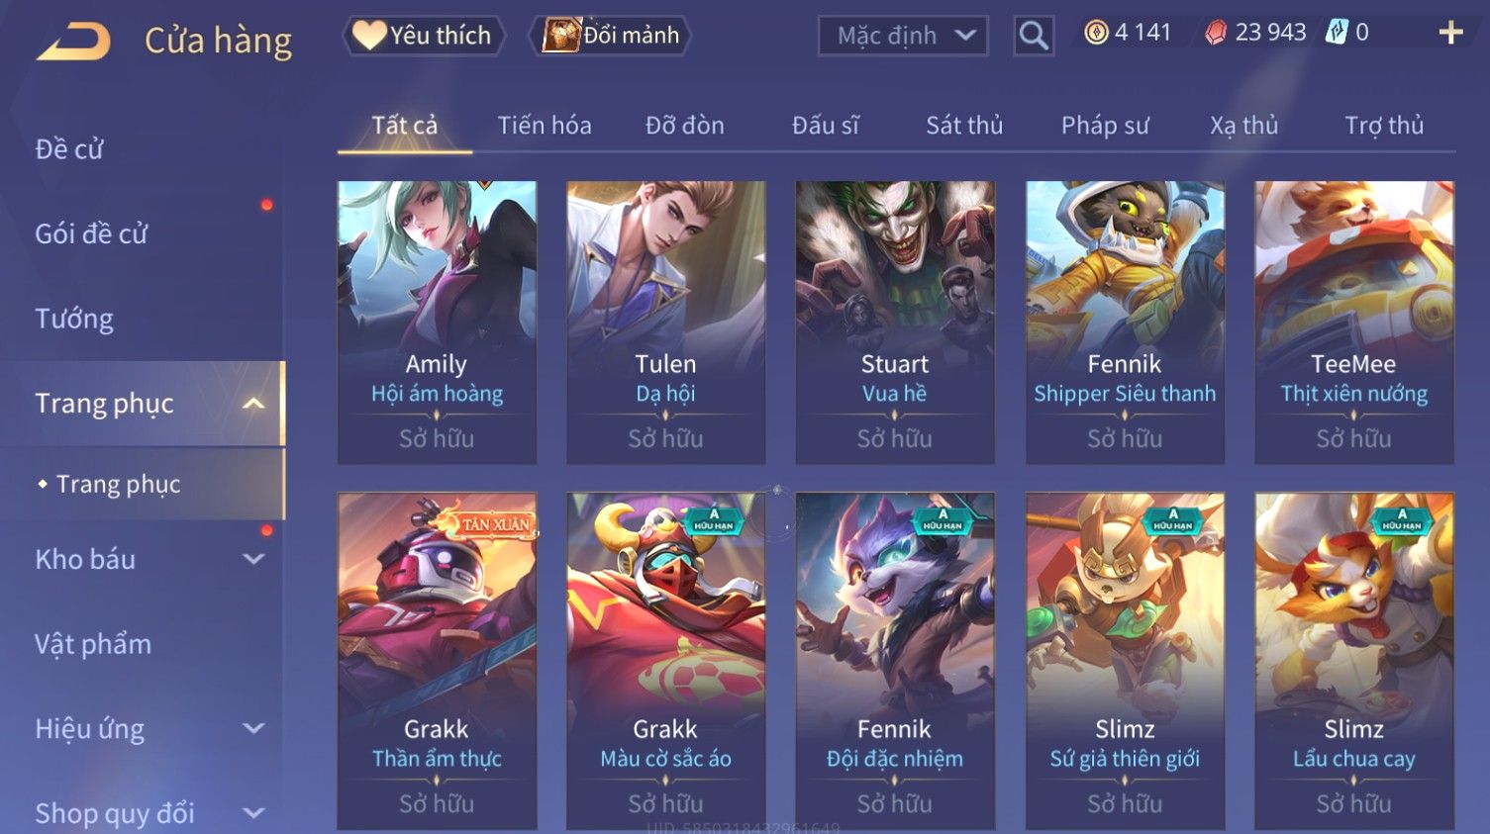The height and width of the screenshot is (834, 1490).
Task: Open the Mặc định sort dropdown
Action: coord(903,36)
